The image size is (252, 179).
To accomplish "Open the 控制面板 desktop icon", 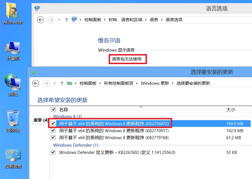I will pos(13,158).
